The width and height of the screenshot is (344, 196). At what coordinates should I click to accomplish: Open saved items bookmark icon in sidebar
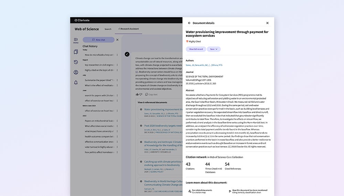point(76,52)
